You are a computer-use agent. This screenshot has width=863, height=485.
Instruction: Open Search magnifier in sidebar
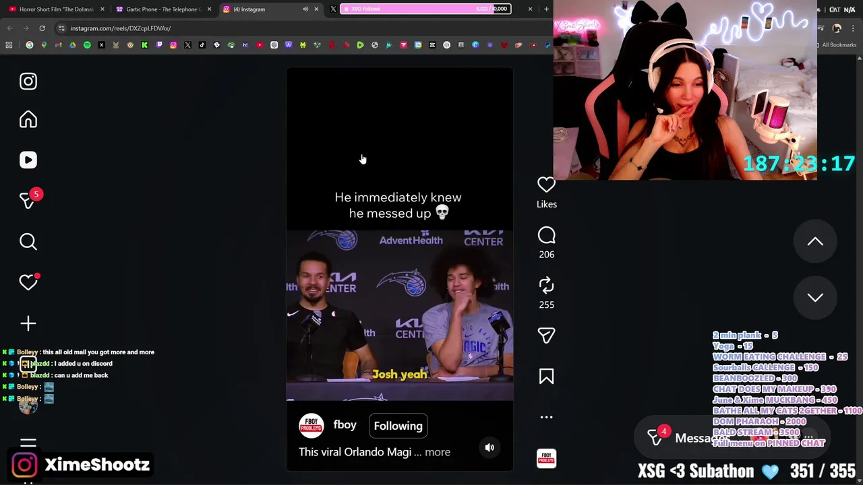click(x=28, y=241)
